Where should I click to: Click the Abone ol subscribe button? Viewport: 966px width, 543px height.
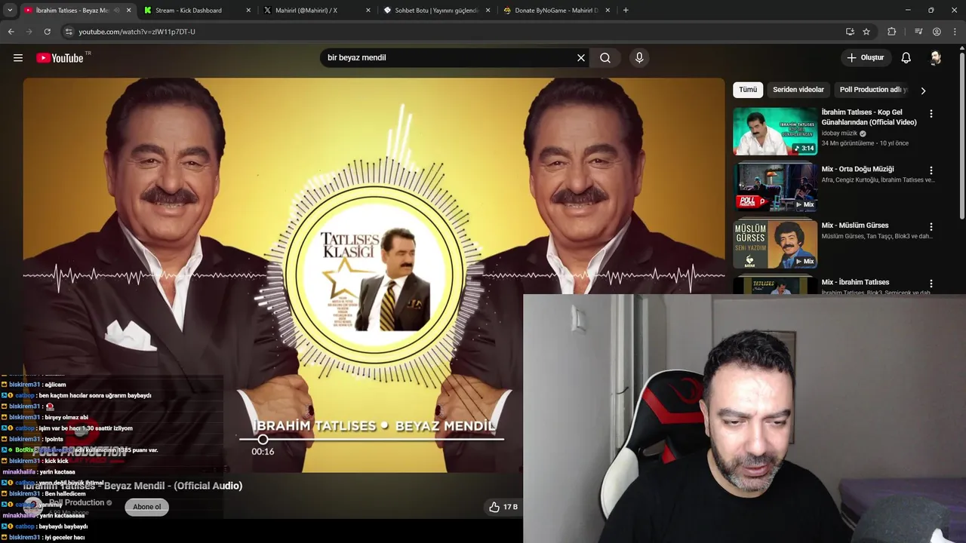(x=147, y=507)
